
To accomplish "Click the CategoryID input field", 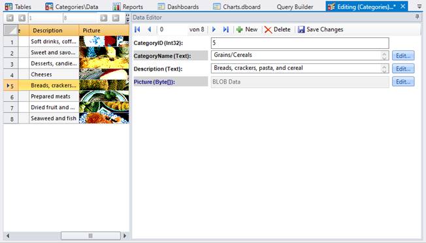I will click(x=300, y=43).
